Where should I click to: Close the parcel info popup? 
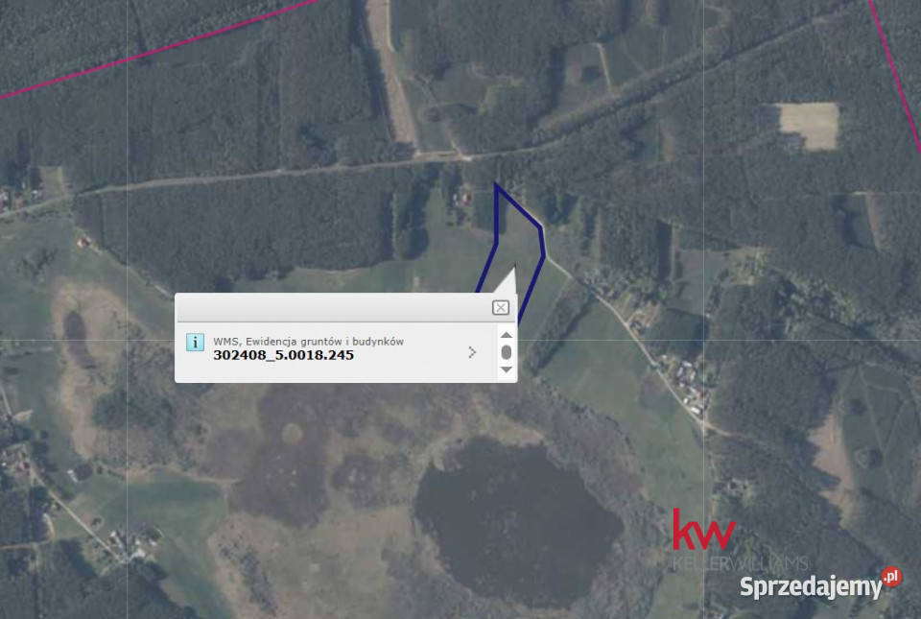[x=501, y=307]
